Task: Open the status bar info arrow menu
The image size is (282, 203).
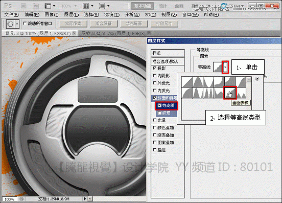Action: 85,199
